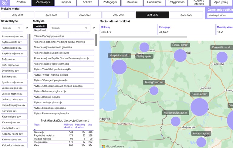Screen dimensions: 233x148
Task: Click the Microsoft Azure logo on map
Action: click(113, 146)
